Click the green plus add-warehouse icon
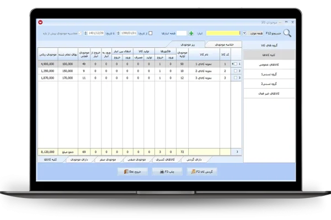The width and height of the screenshot is (331, 220). pos(191,33)
